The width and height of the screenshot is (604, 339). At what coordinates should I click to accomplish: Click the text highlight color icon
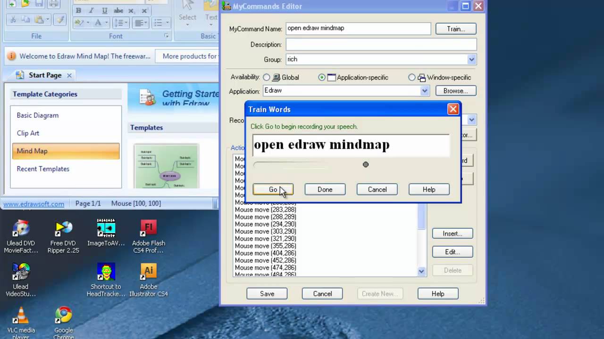pyautogui.click(x=79, y=23)
